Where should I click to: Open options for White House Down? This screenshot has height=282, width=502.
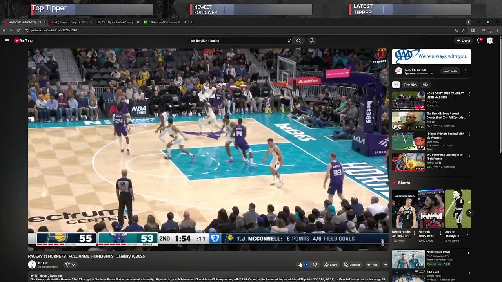[469, 252]
